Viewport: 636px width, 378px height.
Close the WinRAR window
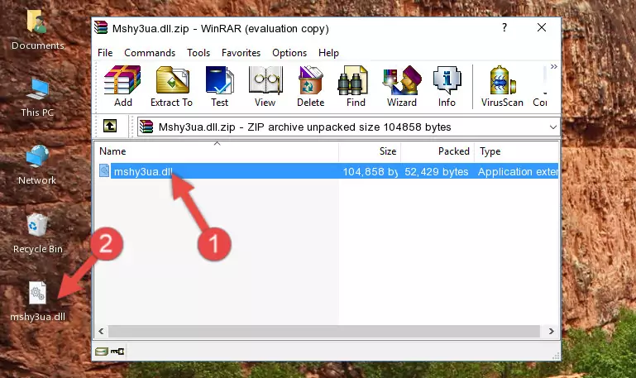click(542, 27)
